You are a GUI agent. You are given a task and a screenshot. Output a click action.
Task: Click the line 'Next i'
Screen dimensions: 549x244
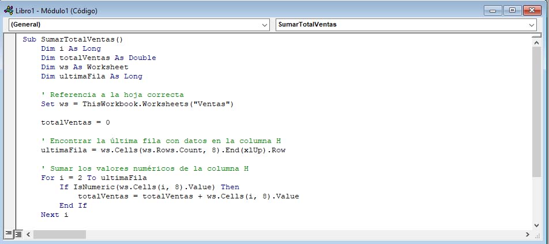55,215
